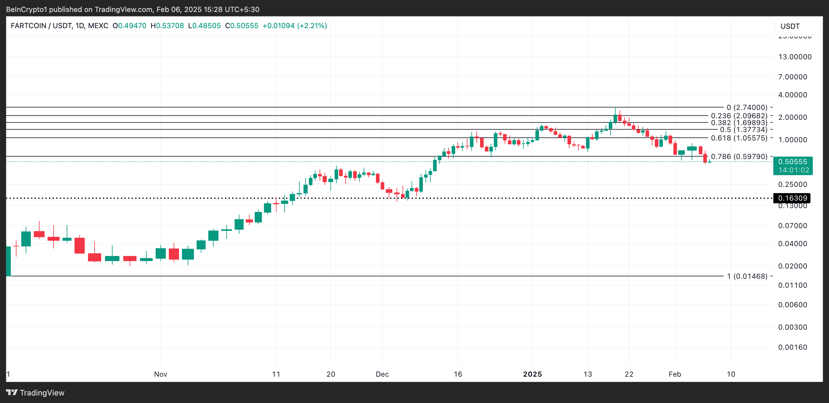Click the TradingView brand text link

pos(42,393)
